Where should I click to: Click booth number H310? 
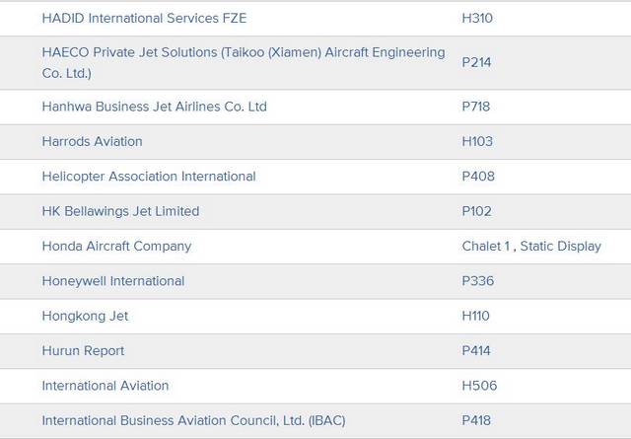pos(477,18)
